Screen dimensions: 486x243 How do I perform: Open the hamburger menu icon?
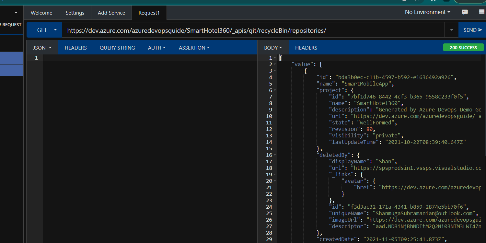482,12
